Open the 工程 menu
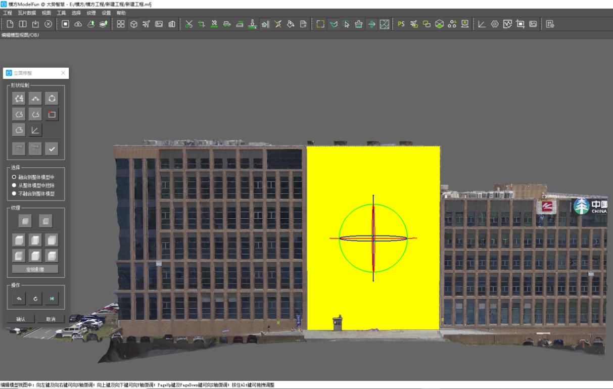613x389 pixels. (x=8, y=13)
